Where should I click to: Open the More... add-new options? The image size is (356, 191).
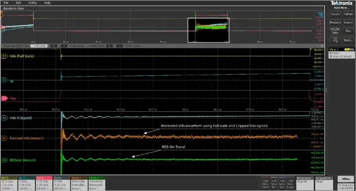348,40
